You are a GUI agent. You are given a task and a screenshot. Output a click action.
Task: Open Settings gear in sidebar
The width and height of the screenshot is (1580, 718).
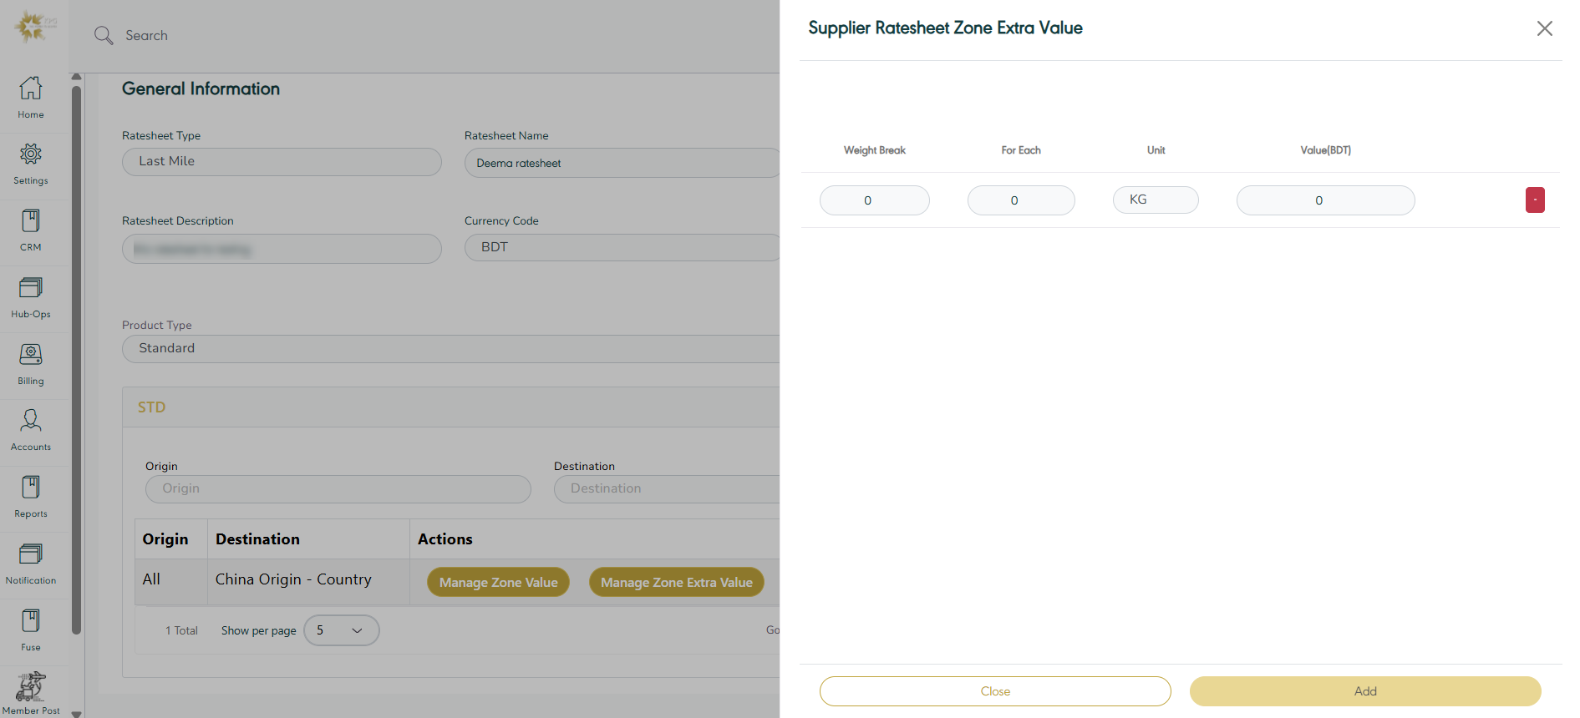pos(31,163)
